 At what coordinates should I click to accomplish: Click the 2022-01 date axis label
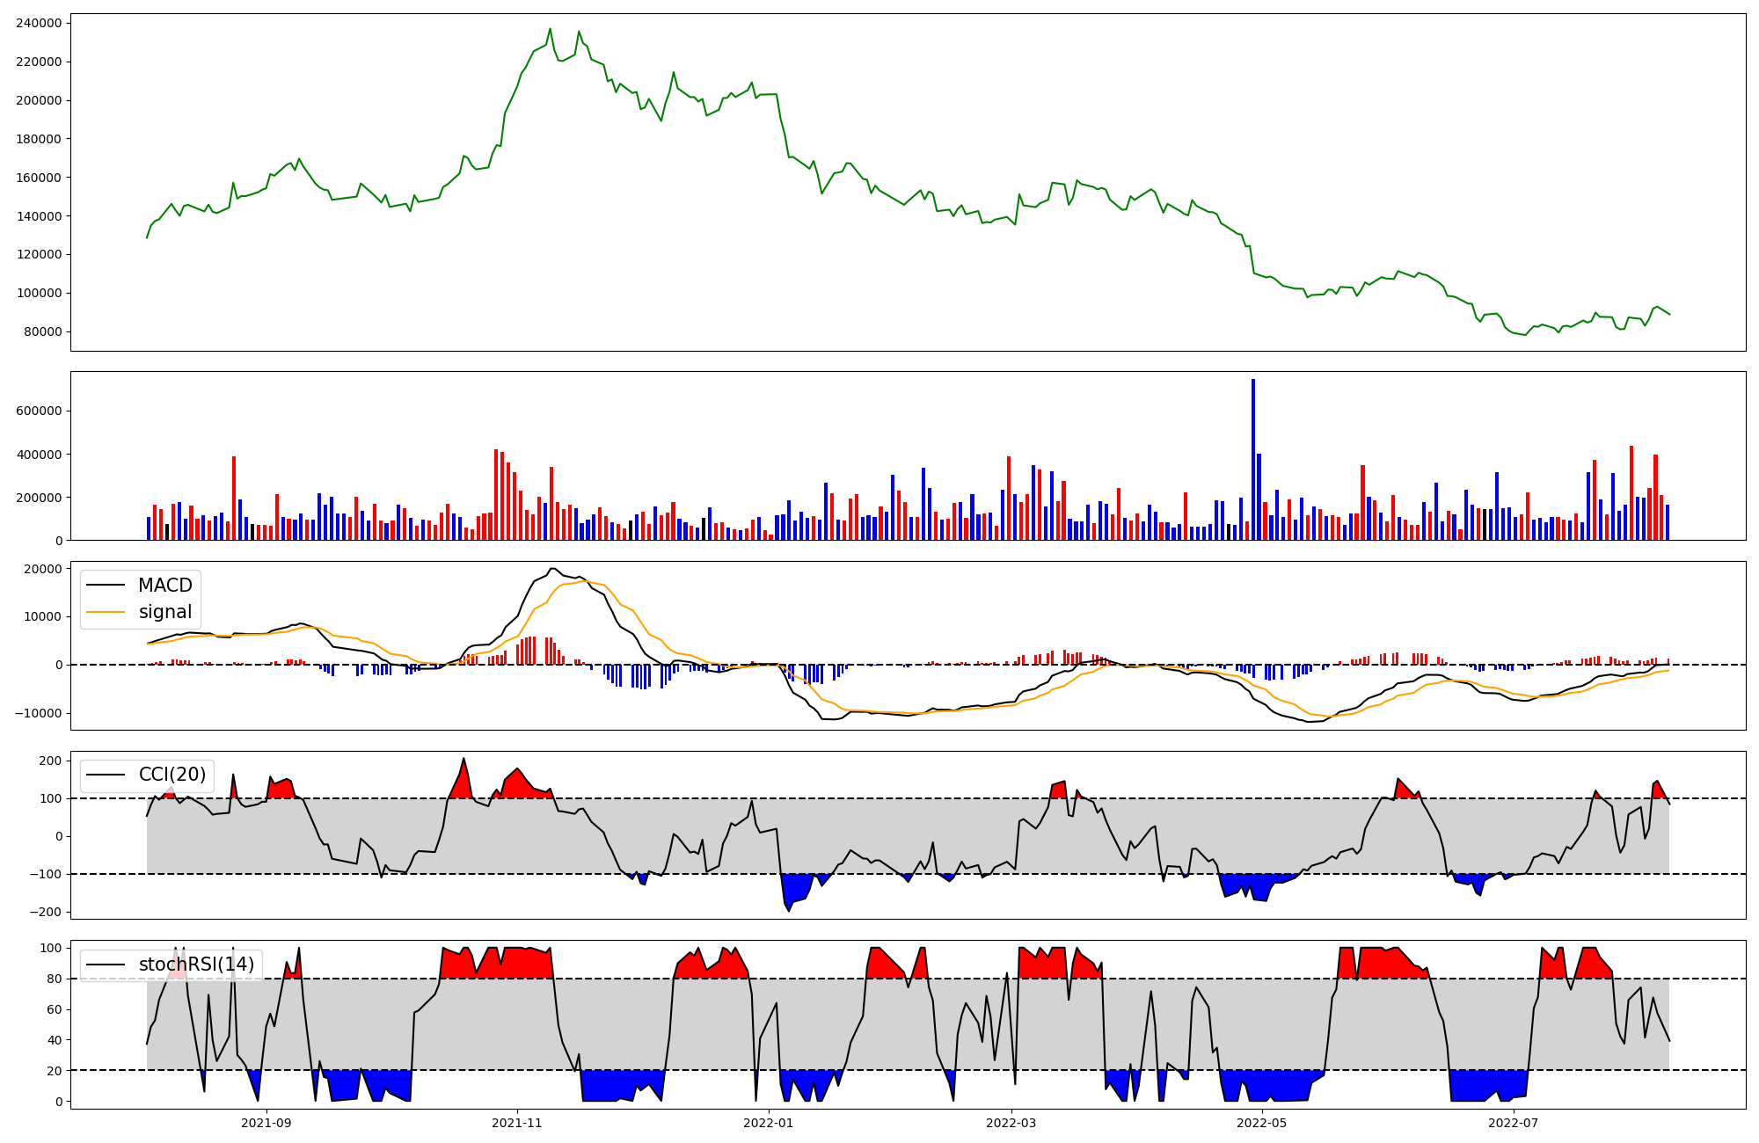(769, 1122)
